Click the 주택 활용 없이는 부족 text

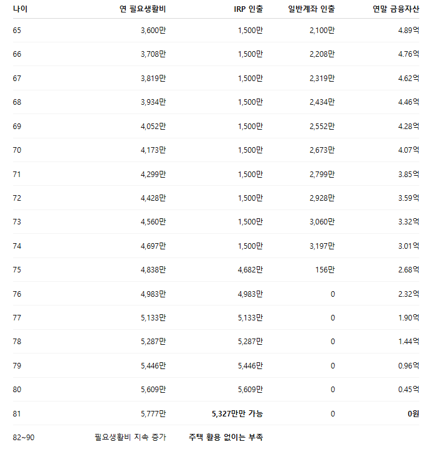(226, 437)
